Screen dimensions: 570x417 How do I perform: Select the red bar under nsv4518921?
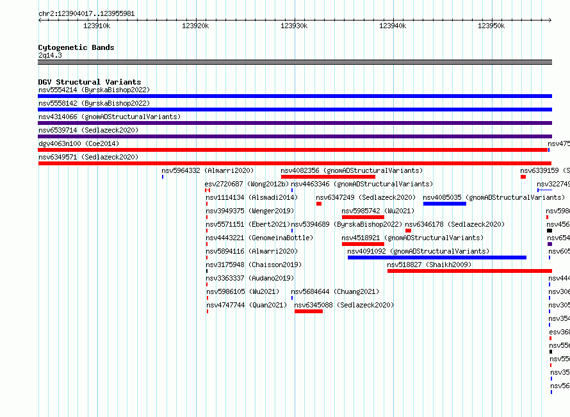tap(363, 244)
